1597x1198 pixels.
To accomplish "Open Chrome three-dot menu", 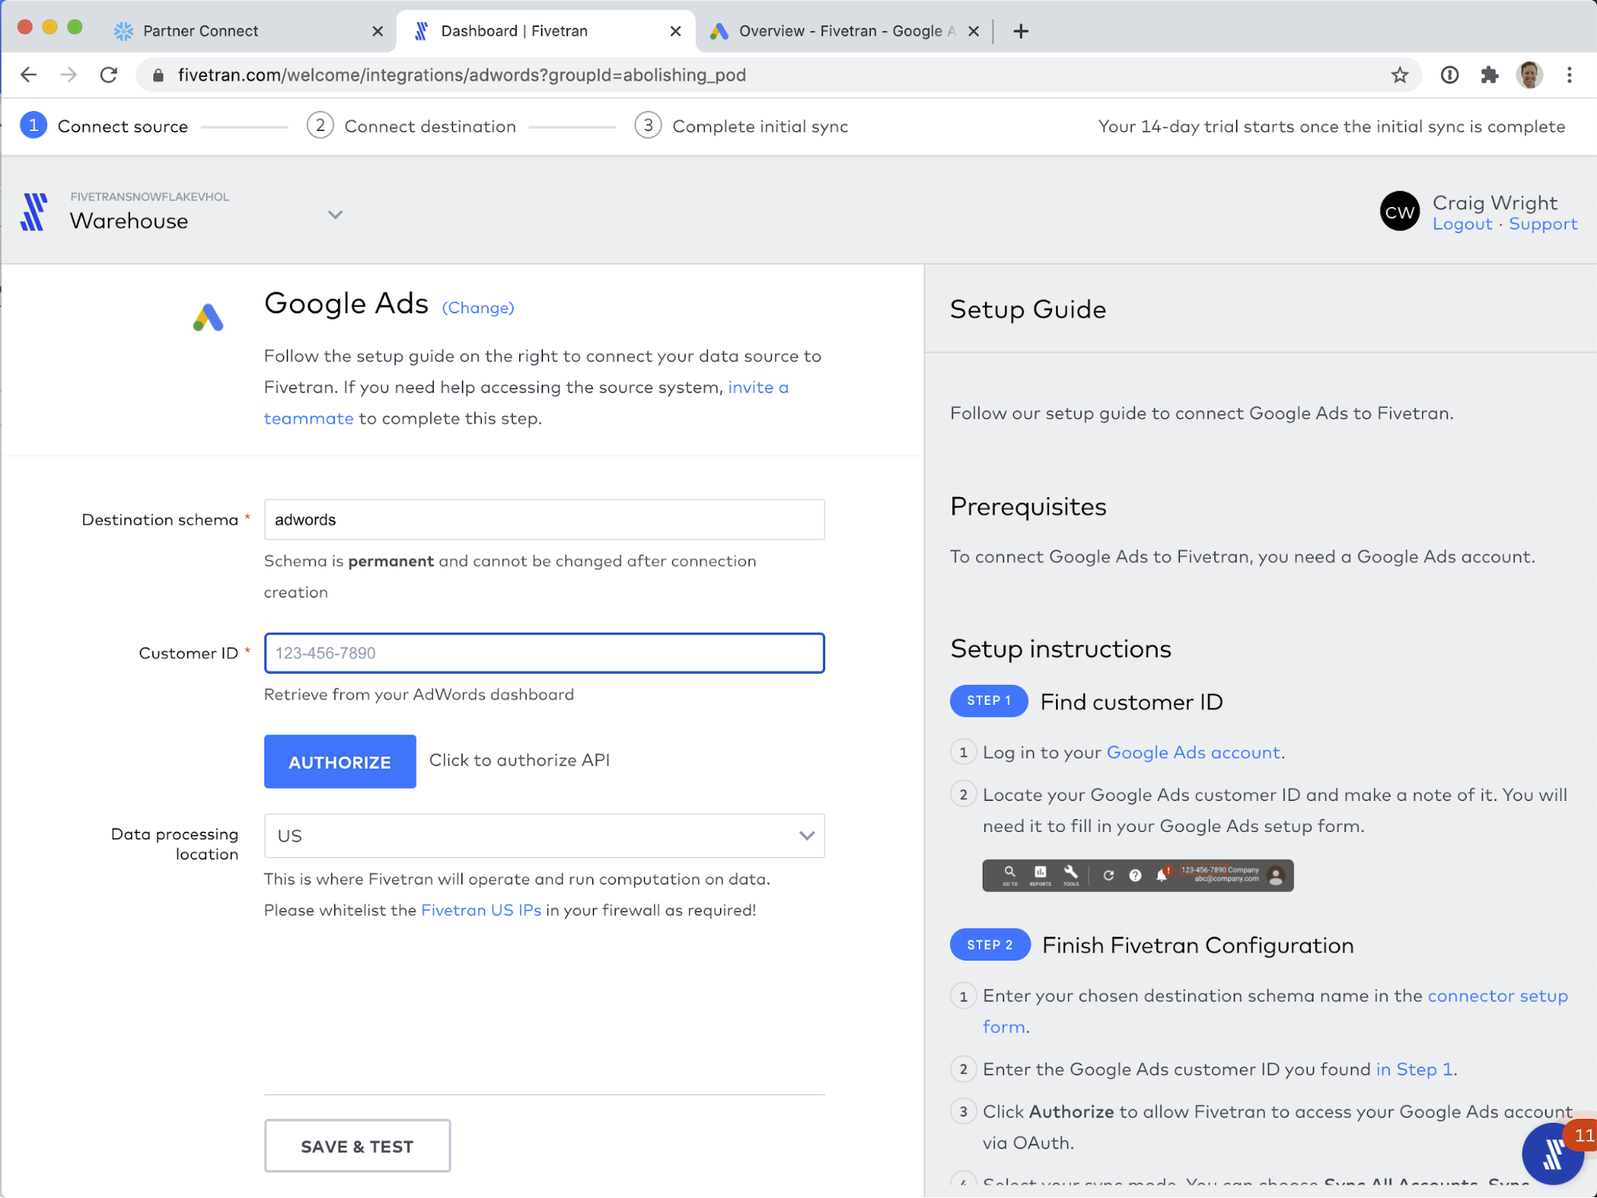I will [x=1569, y=75].
